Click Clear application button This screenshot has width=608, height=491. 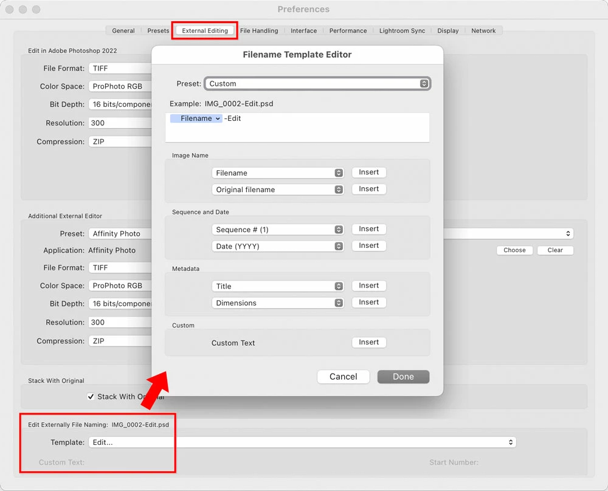pyautogui.click(x=555, y=250)
